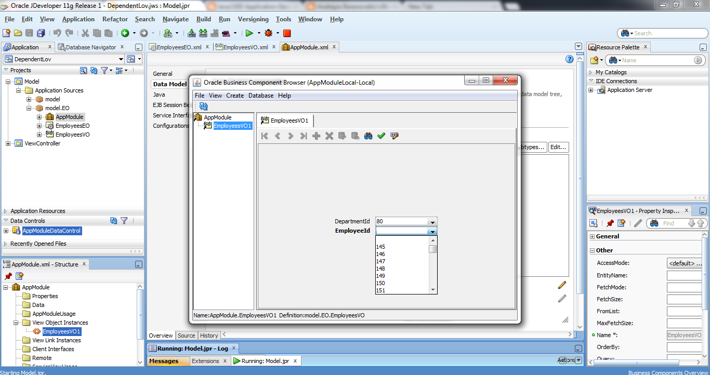The width and height of the screenshot is (710, 375).
Task: Select AppModule node in Component Browser tree
Action: pos(218,117)
